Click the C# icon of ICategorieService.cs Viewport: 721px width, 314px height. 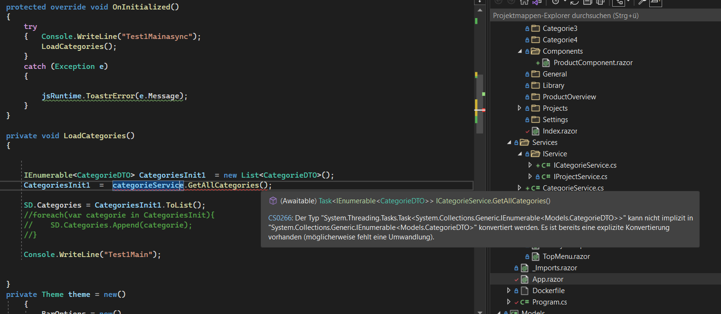[546, 165]
